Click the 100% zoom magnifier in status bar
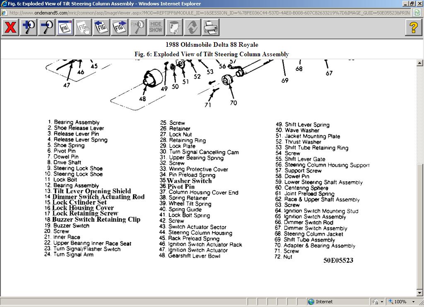Screen dimensions: 424x307 (391, 301)
